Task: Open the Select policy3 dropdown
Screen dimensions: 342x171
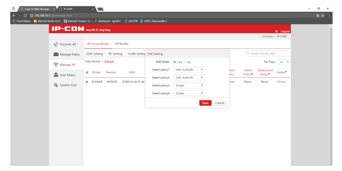Action: 189,85
